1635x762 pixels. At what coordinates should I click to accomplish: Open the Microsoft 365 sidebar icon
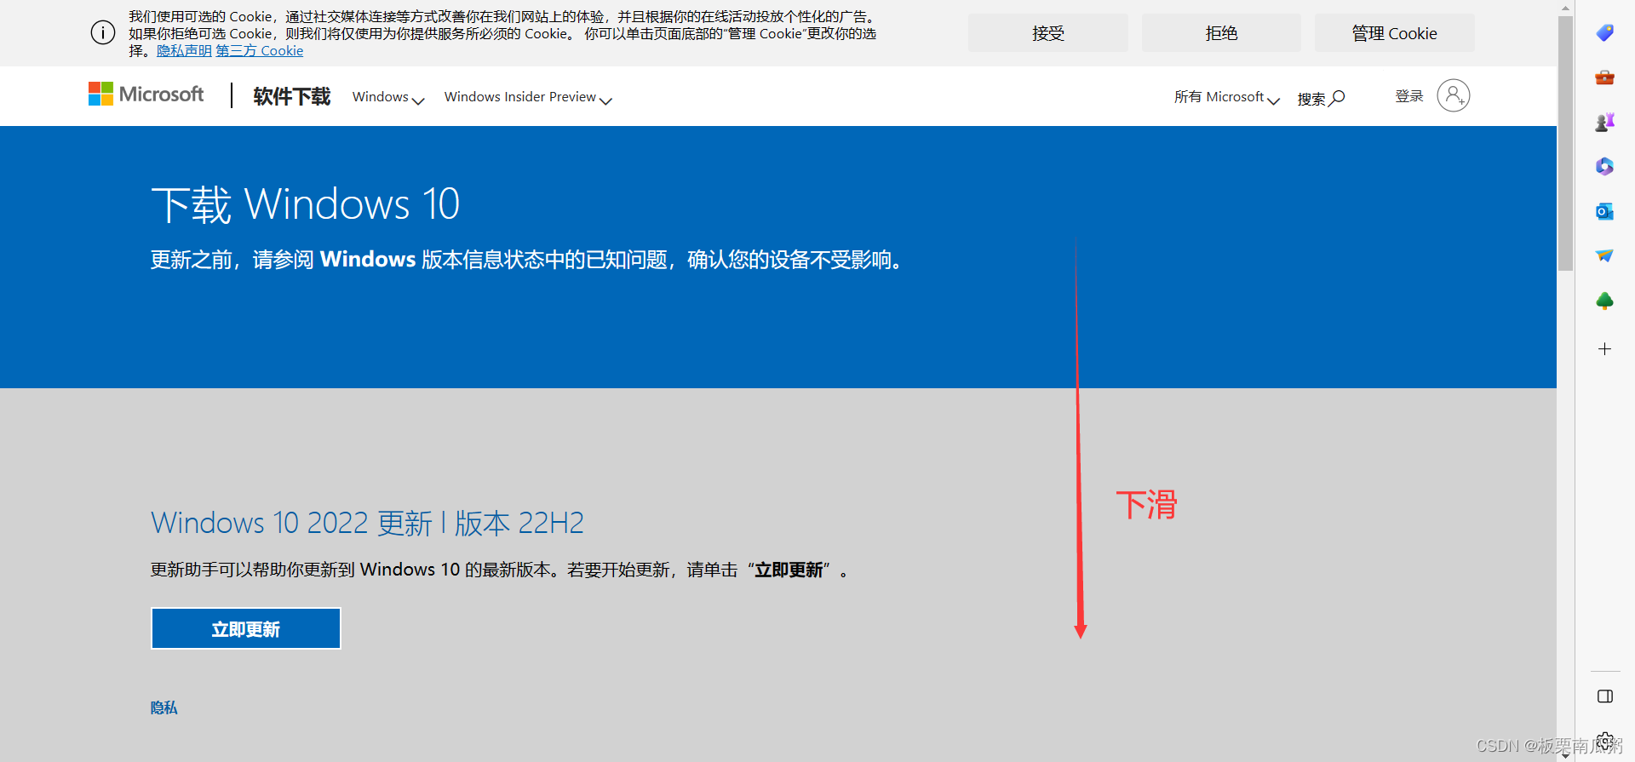(1604, 167)
